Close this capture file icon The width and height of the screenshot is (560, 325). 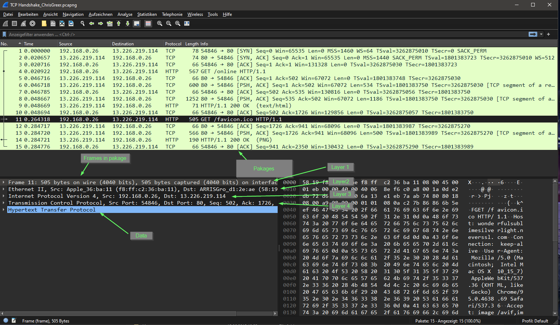pyautogui.click(x=62, y=23)
